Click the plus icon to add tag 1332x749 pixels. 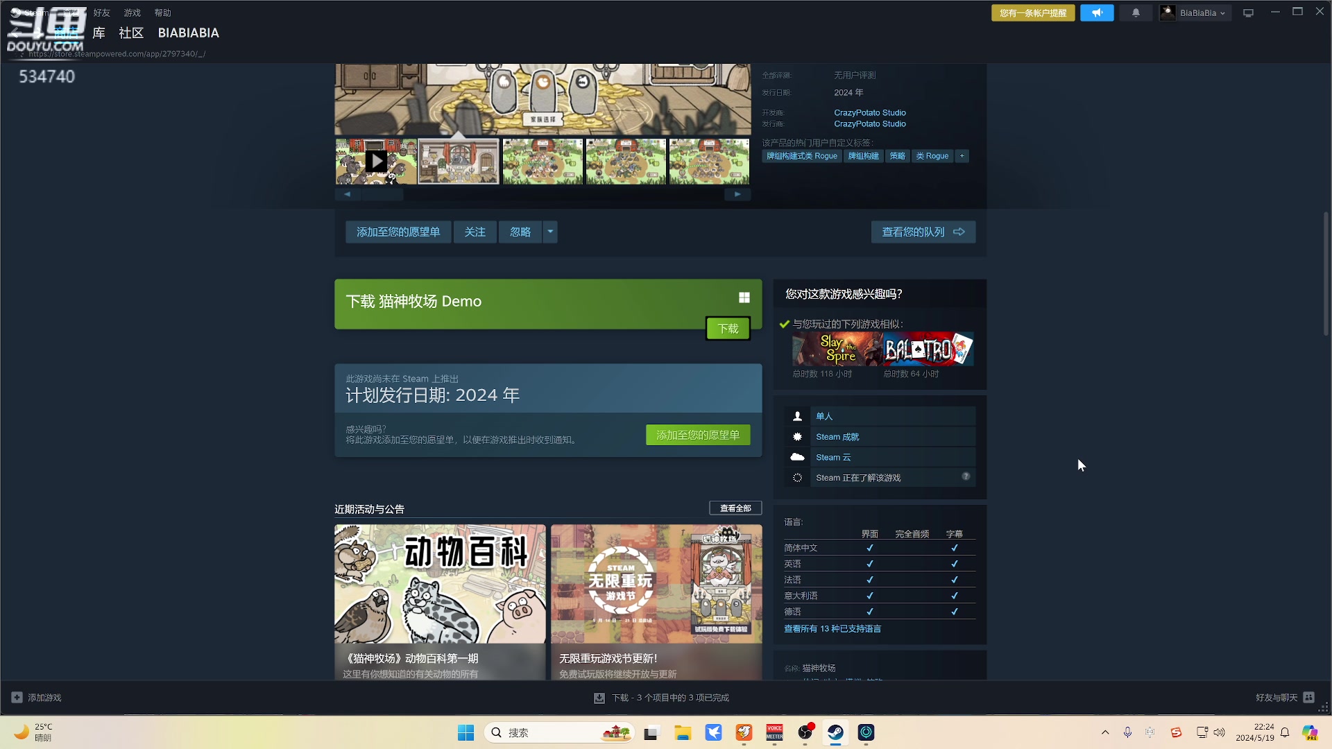(962, 156)
